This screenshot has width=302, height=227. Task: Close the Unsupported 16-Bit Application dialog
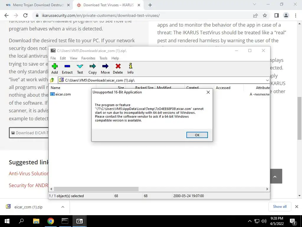208,92
